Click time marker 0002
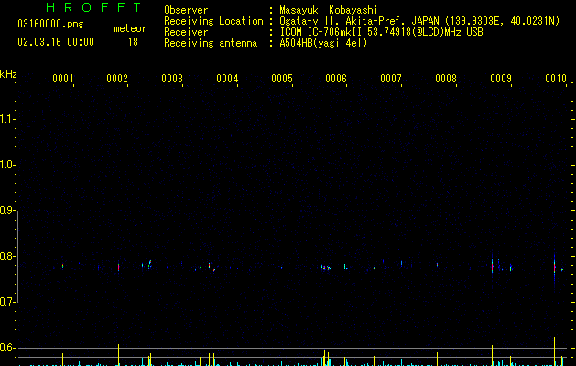 click(117, 79)
